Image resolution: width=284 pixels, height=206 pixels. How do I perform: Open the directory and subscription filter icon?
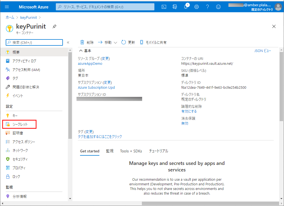tap(175, 7)
